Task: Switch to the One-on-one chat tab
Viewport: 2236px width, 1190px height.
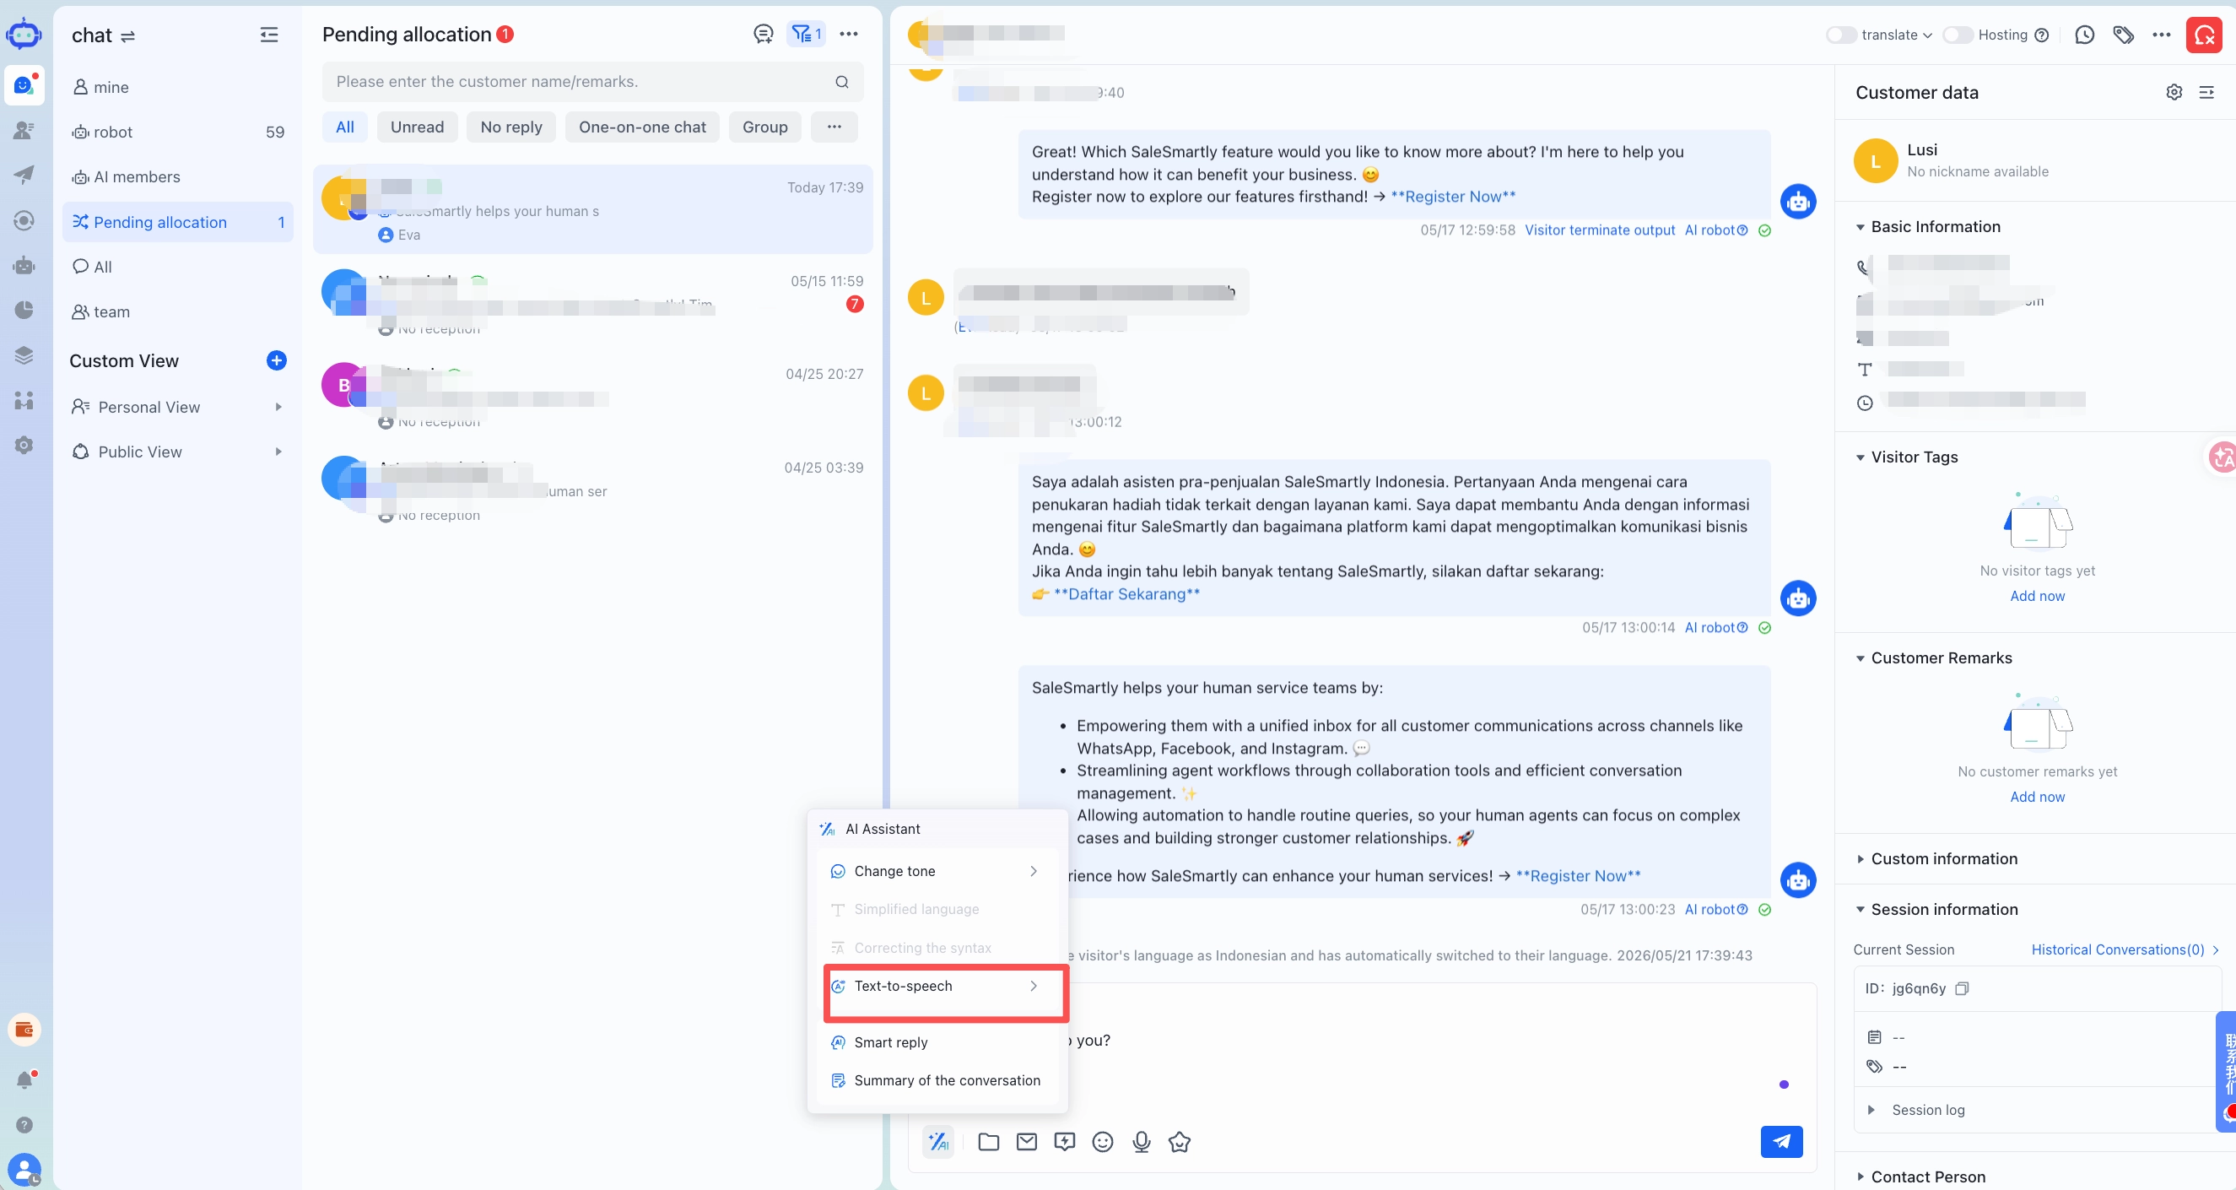Action: [x=642, y=127]
